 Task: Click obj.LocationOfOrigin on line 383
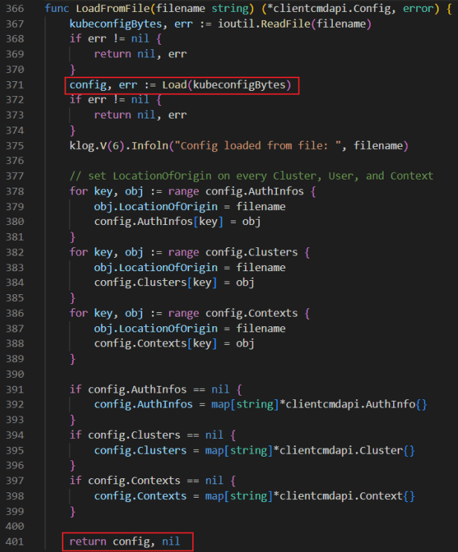(156, 267)
